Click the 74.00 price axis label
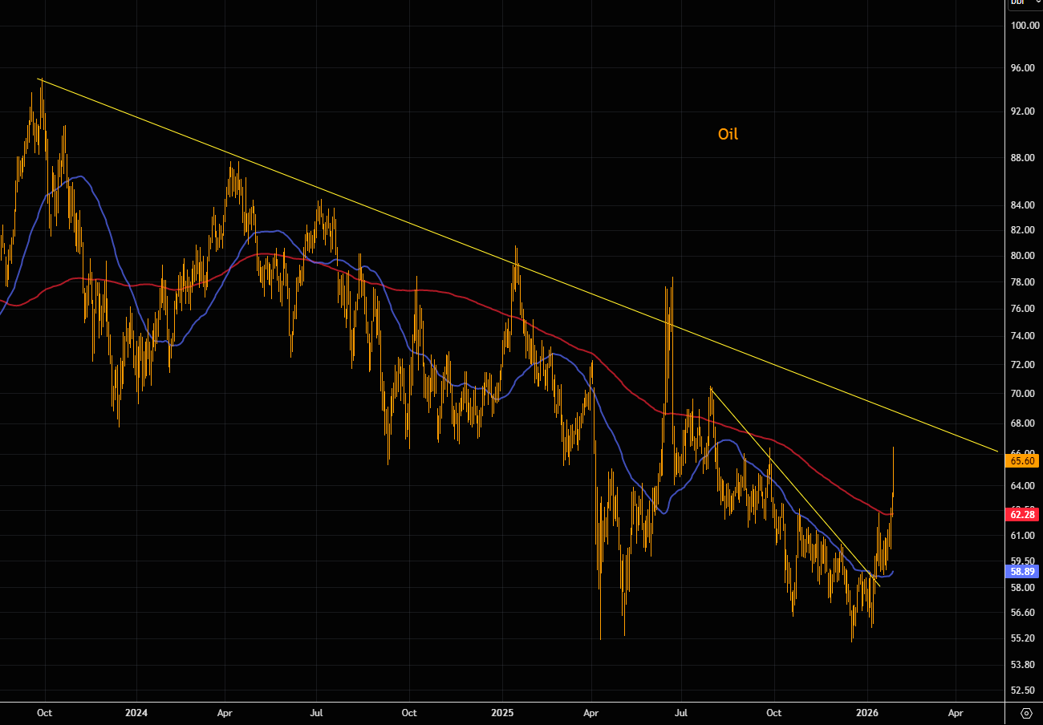Viewport: 1043px width, 725px height. tap(1021, 336)
